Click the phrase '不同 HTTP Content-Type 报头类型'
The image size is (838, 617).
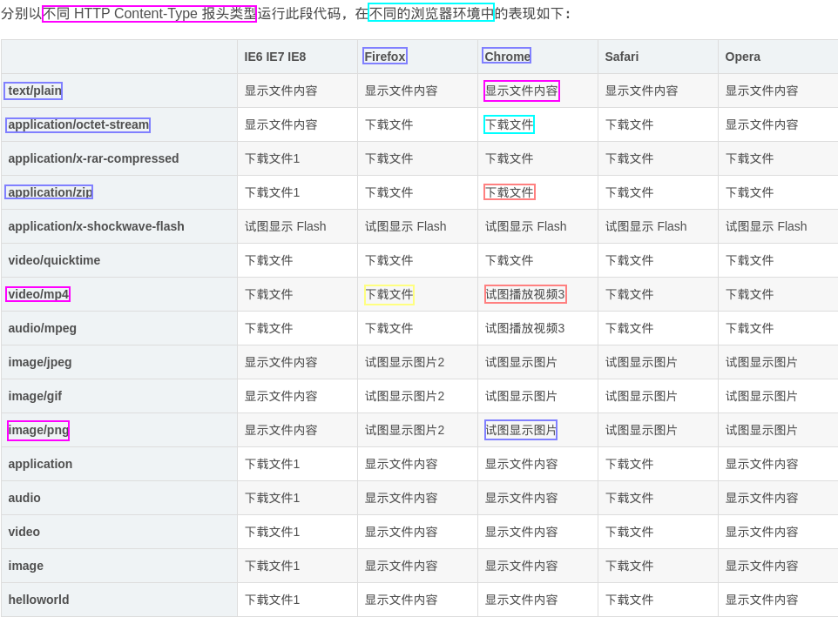pyautogui.click(x=150, y=13)
